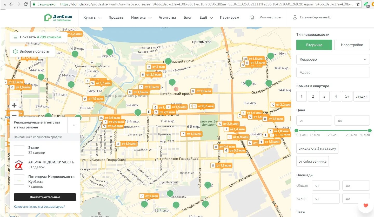Click the right price slider handle
Viewport: 374px width, 217px height.
coord(370,131)
